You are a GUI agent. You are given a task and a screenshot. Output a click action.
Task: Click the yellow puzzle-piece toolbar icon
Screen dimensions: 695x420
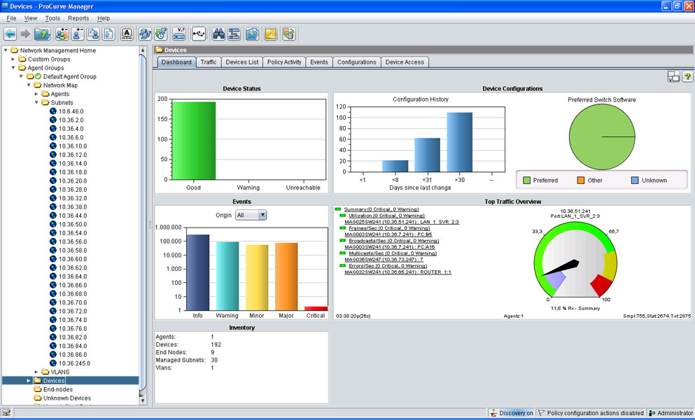point(271,34)
